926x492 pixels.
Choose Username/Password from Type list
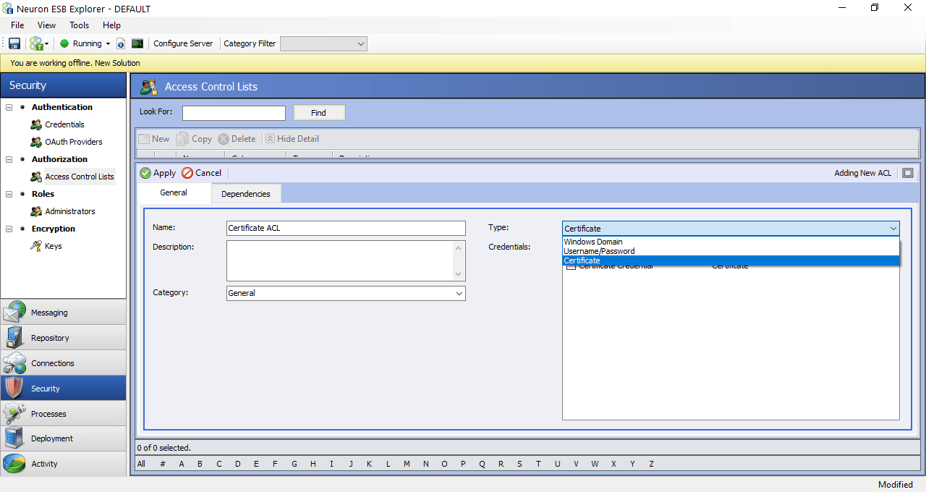(x=731, y=251)
